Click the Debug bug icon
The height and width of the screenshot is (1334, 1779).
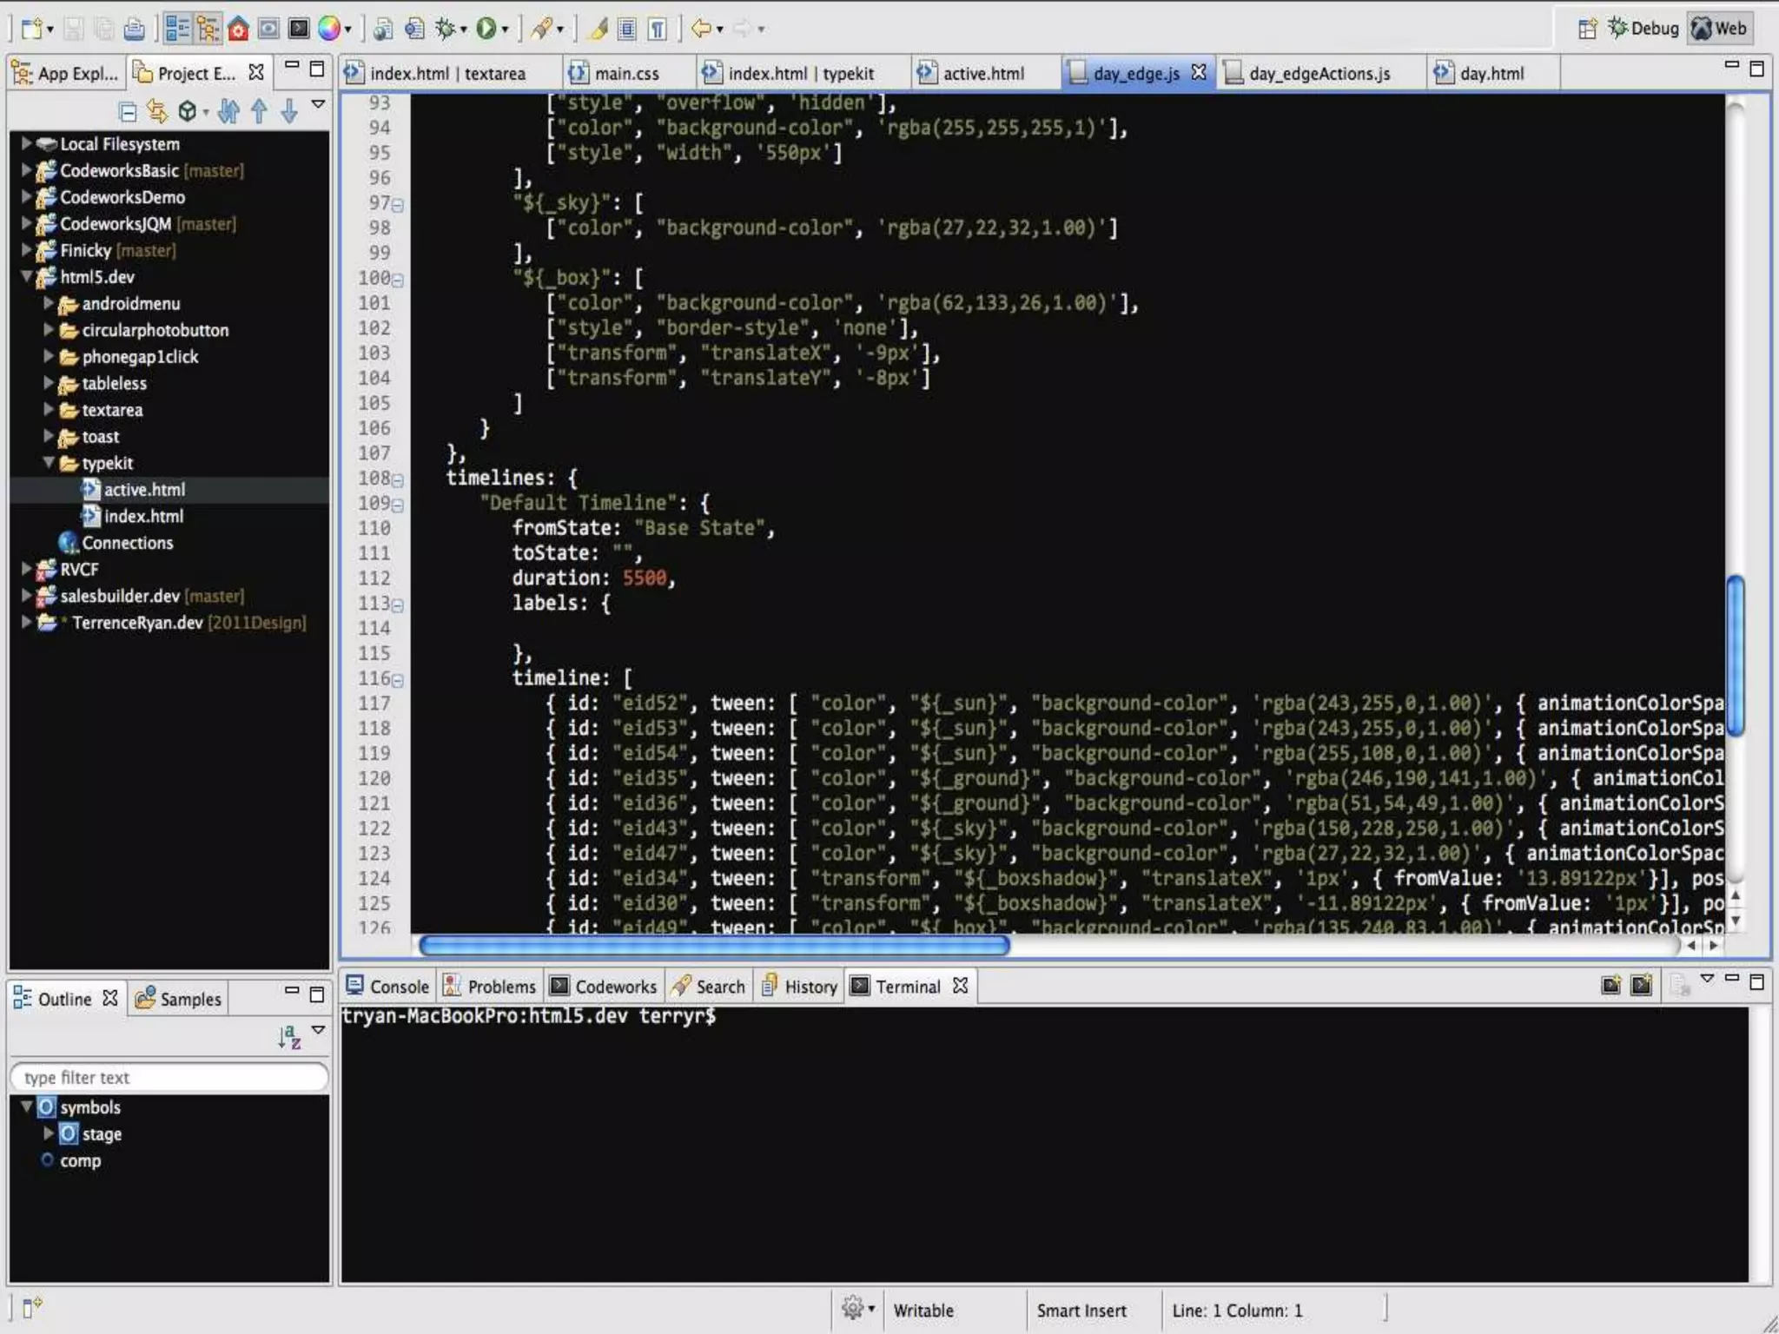[x=446, y=30]
